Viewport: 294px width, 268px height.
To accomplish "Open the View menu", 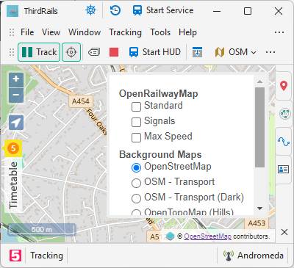I will point(51,32).
